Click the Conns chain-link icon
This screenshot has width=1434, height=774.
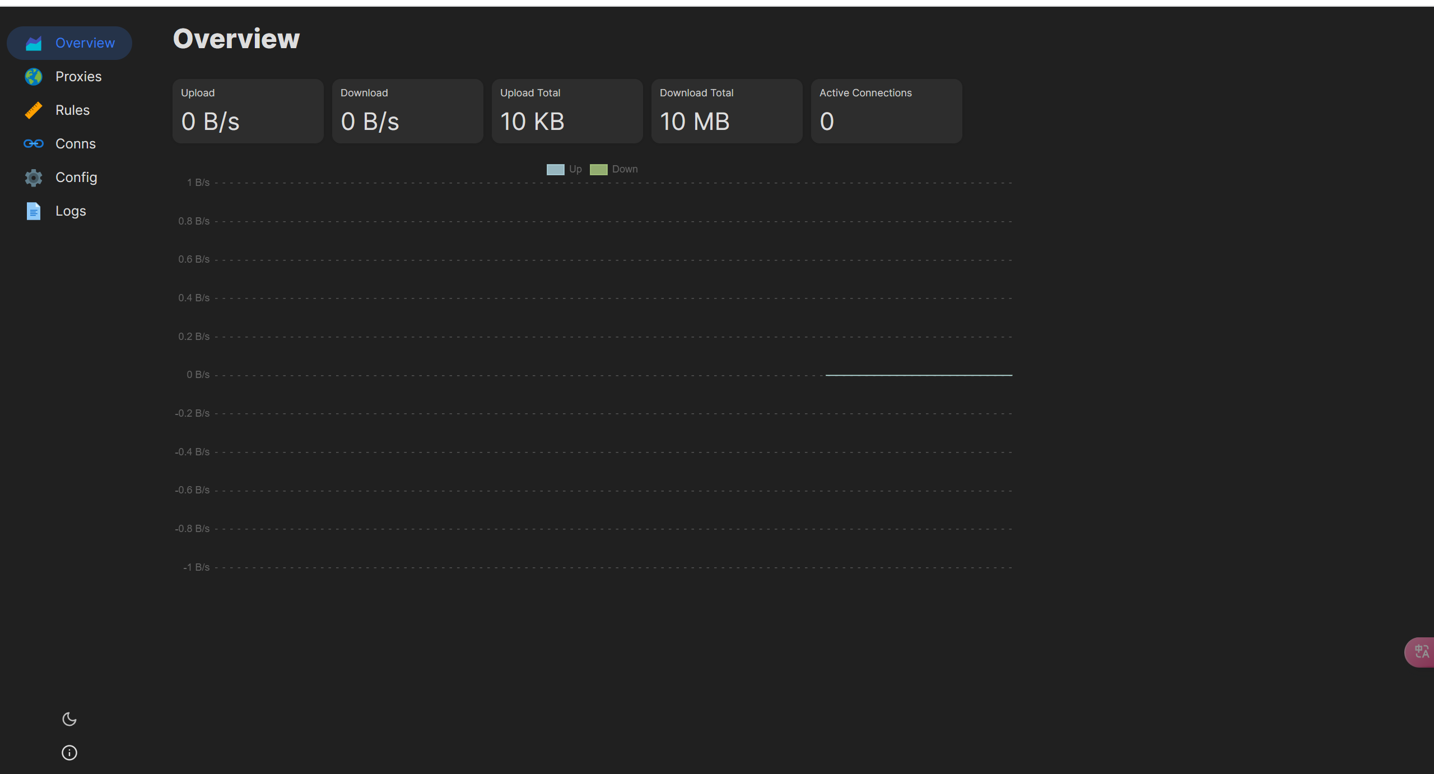[34, 144]
